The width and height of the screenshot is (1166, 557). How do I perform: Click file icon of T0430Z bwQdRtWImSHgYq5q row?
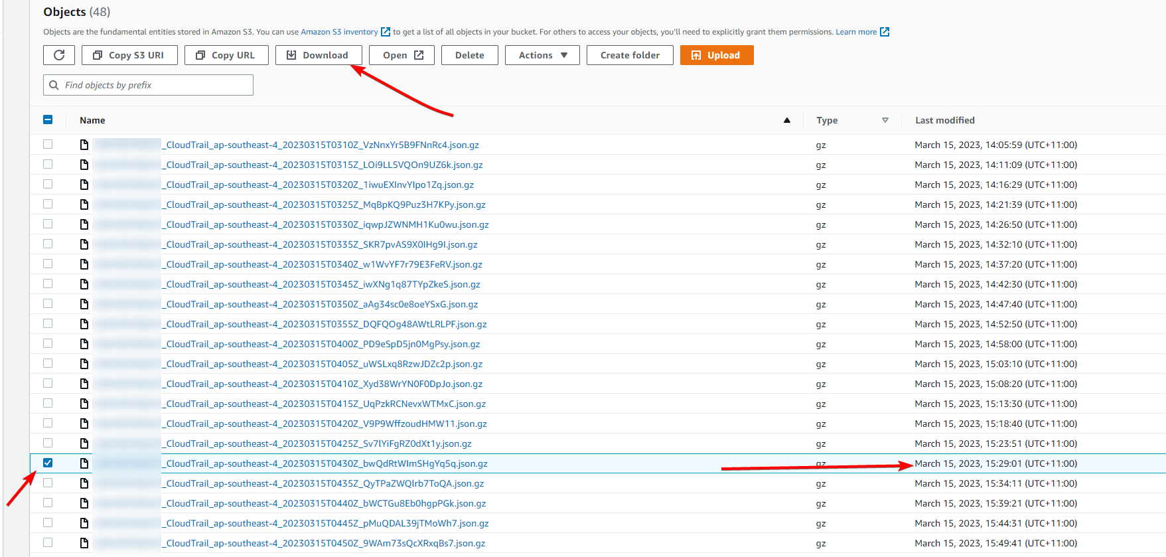pos(84,463)
